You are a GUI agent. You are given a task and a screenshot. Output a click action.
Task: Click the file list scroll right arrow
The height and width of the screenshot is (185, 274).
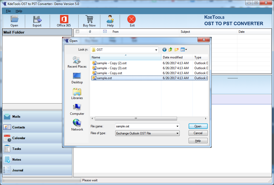(206, 118)
